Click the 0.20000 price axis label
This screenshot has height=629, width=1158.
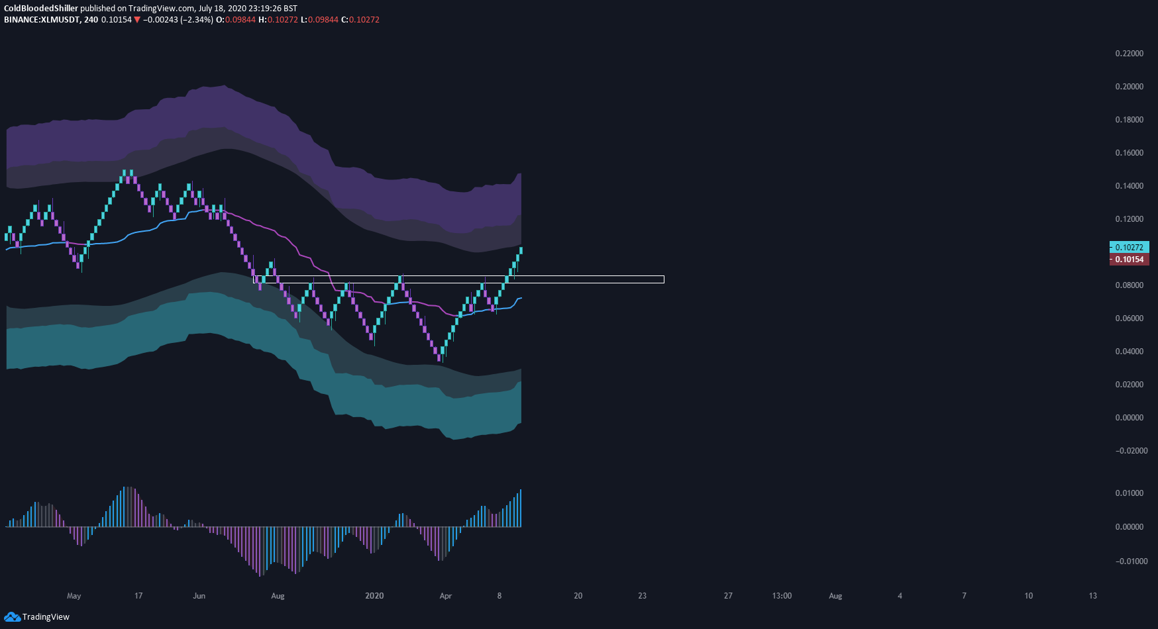pos(1130,87)
